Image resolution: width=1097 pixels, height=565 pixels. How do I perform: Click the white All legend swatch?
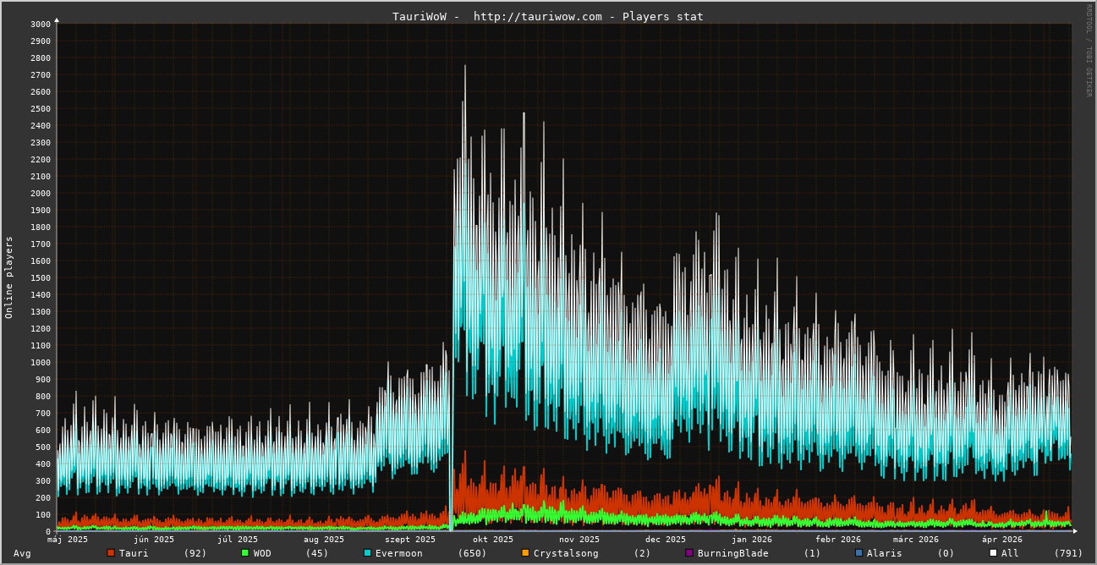[993, 553]
